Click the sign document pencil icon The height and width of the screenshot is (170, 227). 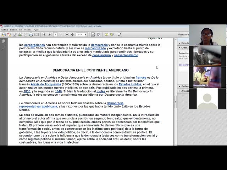point(15,35)
